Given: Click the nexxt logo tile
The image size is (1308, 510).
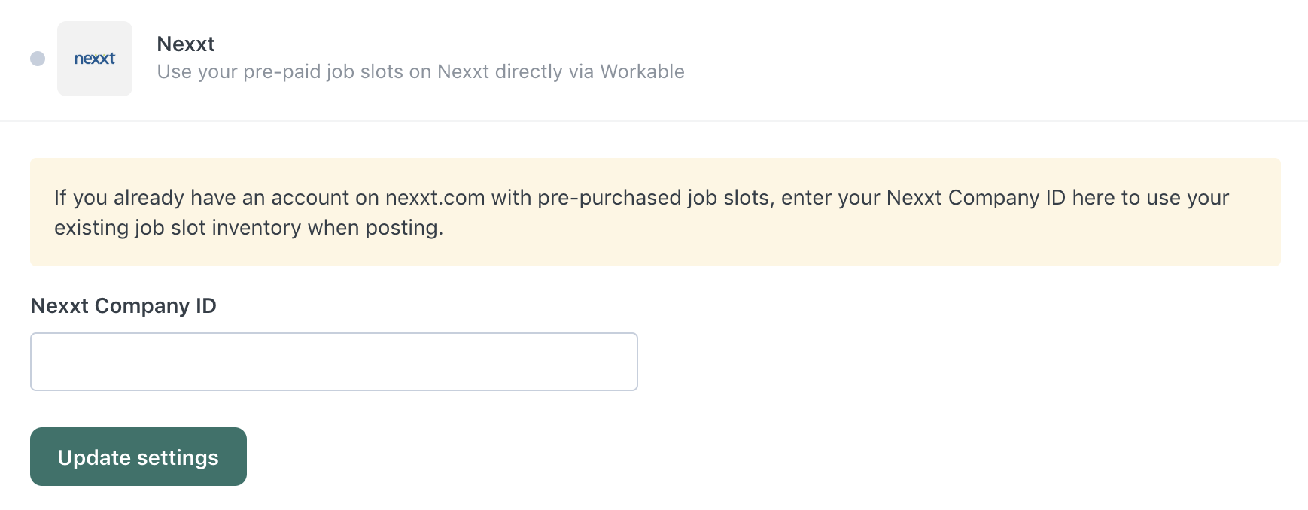Looking at the screenshot, I should point(95,59).
